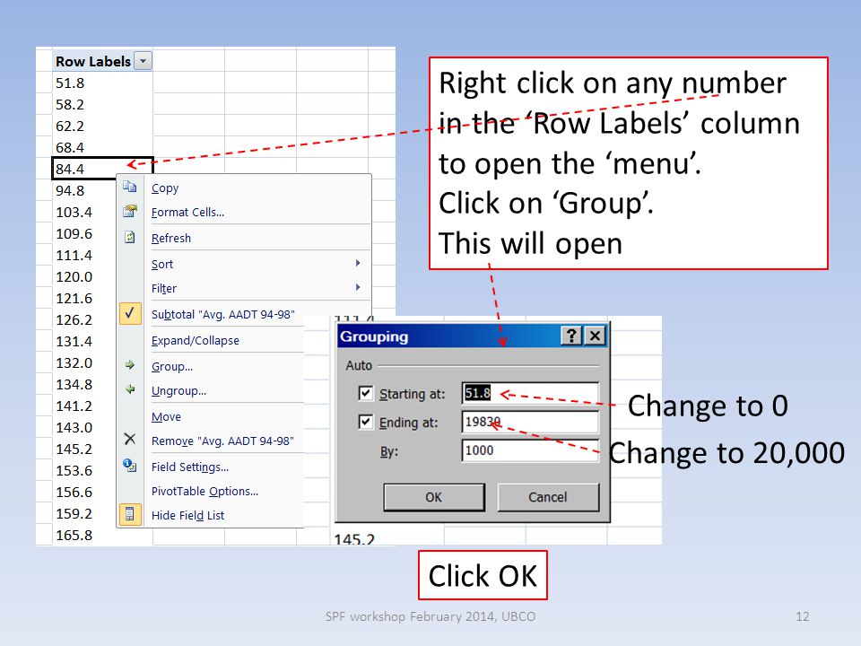Screen dimensions: 861x646
Task: Open PivotTable Options... menu entry
Action: click(x=204, y=491)
